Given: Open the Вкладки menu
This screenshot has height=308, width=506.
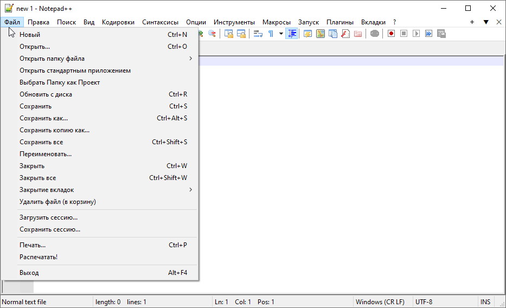Looking at the screenshot, I should coord(373,22).
